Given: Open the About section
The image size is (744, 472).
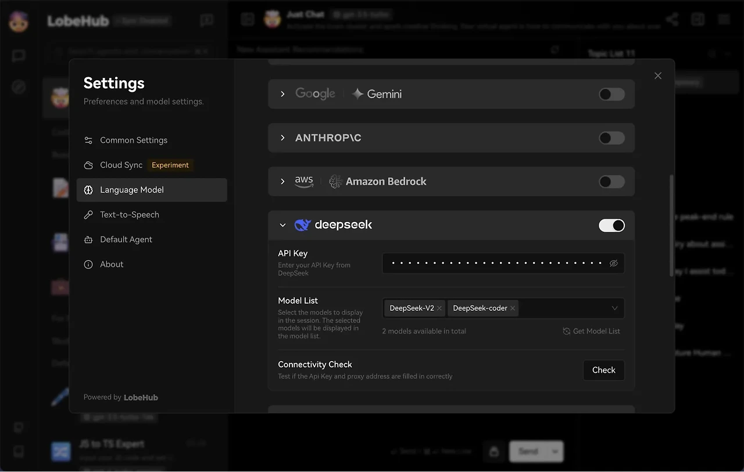Looking at the screenshot, I should pos(152,264).
